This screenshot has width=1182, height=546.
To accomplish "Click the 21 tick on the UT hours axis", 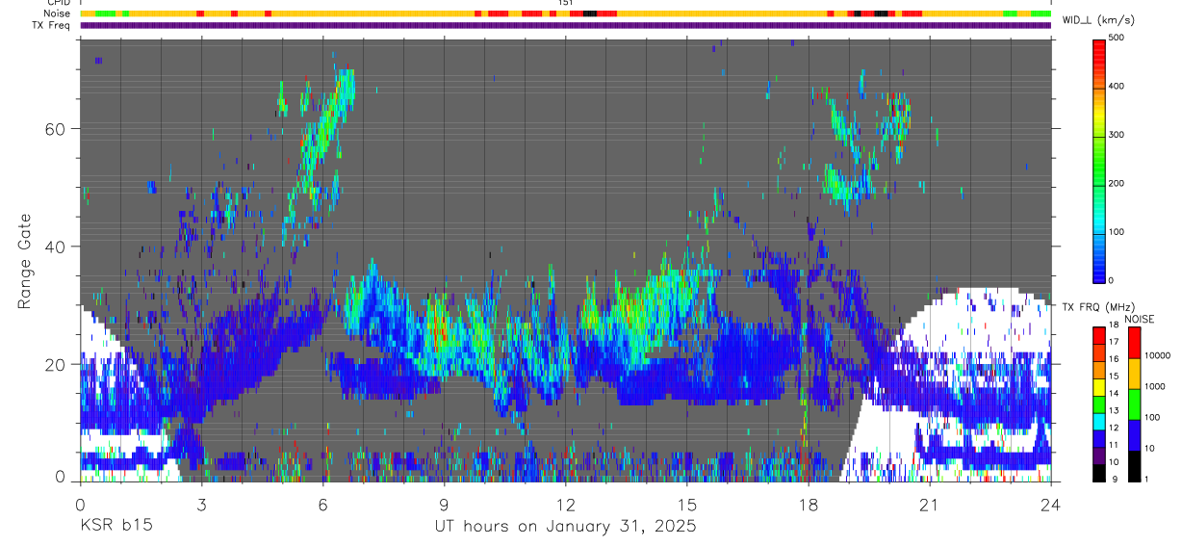I will (930, 504).
